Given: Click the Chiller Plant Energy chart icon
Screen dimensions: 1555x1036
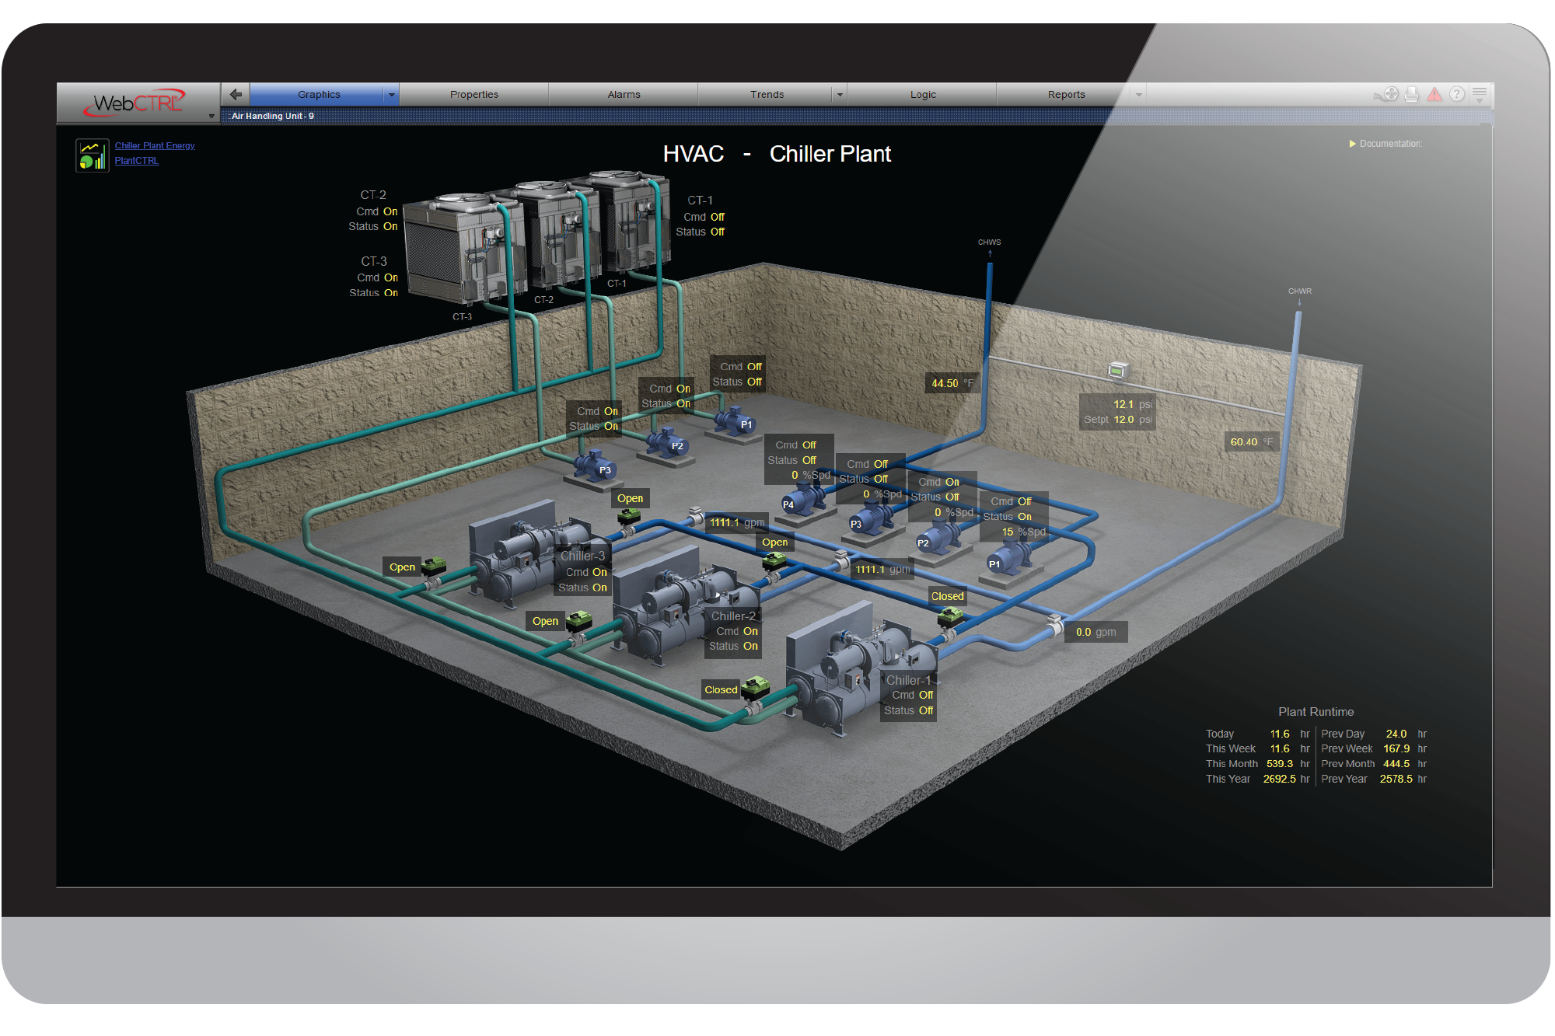Looking at the screenshot, I should [x=92, y=155].
